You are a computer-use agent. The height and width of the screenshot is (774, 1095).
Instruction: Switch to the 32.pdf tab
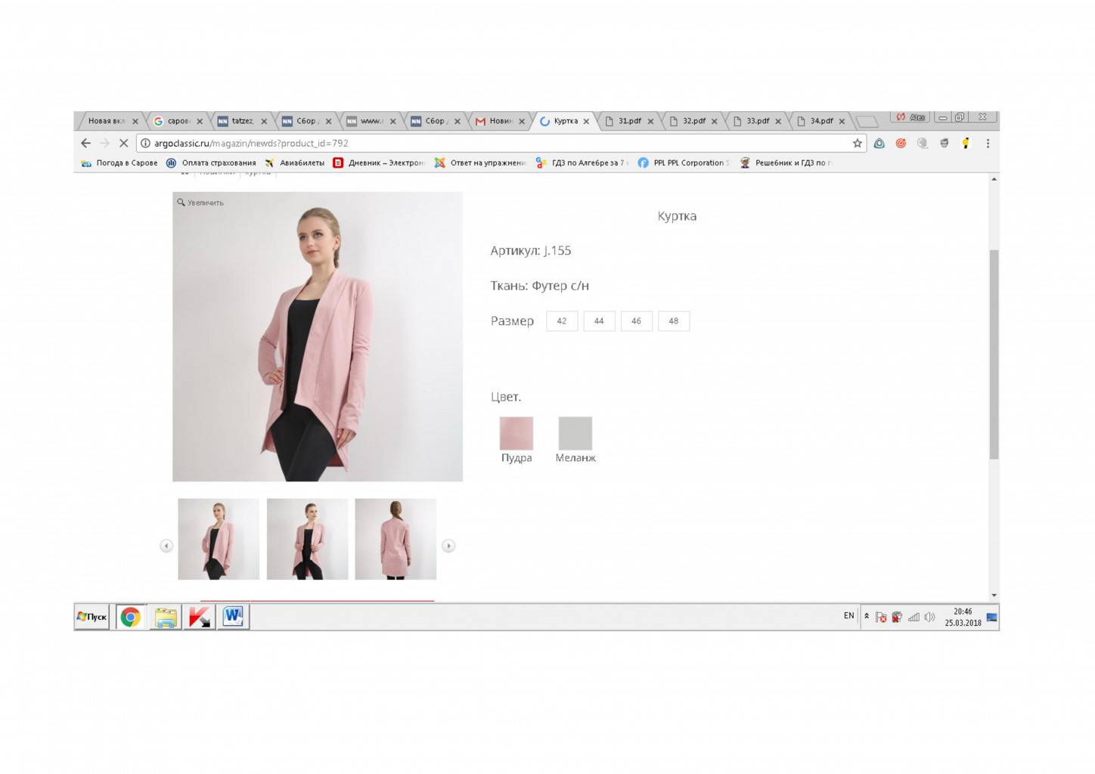pos(693,121)
